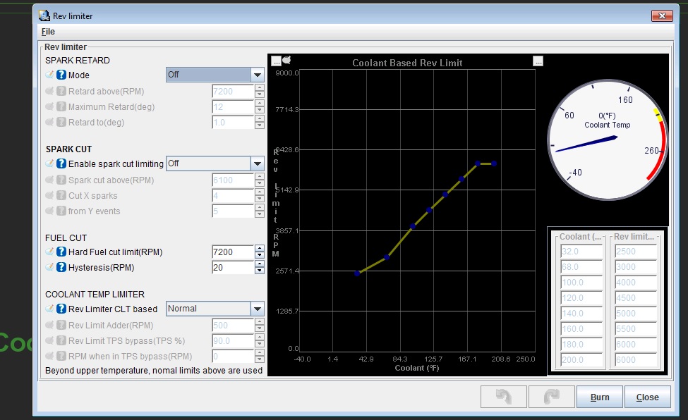Open help for Rev Limiter CLT based

(61, 309)
